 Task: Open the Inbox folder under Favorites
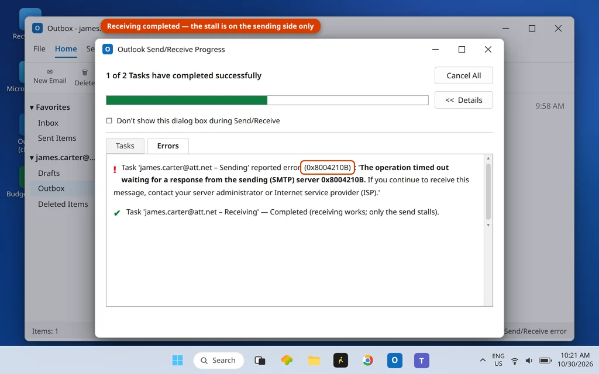(x=48, y=123)
